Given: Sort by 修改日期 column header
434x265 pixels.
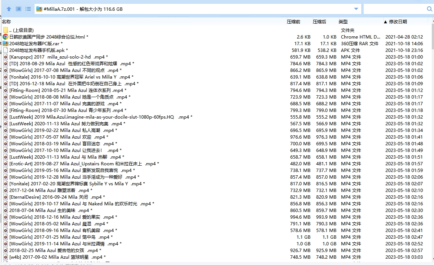Looking at the screenshot, I should (x=398, y=21).
